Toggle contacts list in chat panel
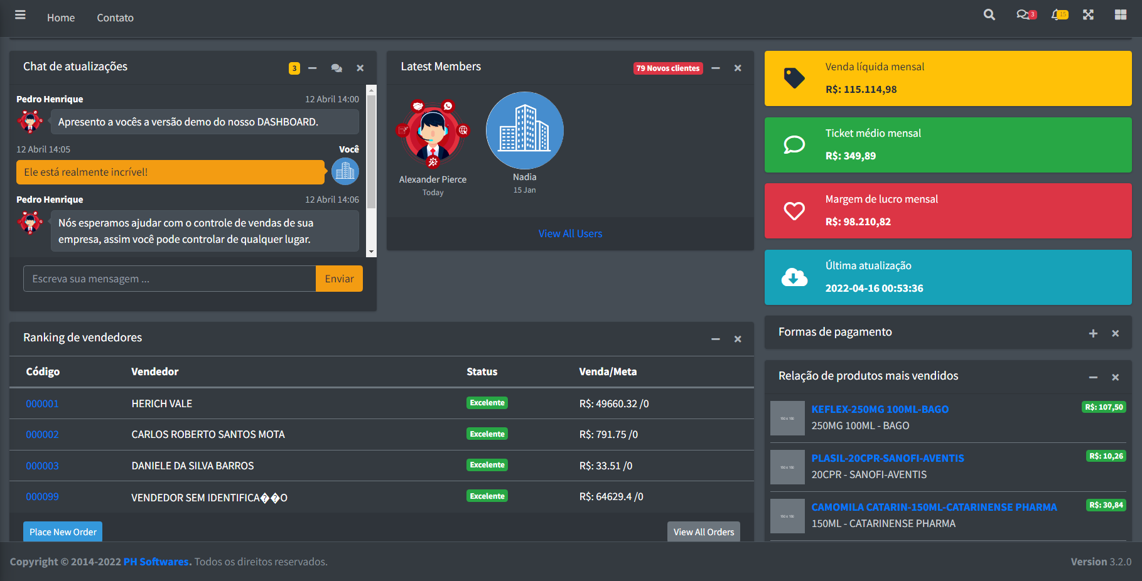Viewport: 1142px width, 581px height. pos(337,68)
